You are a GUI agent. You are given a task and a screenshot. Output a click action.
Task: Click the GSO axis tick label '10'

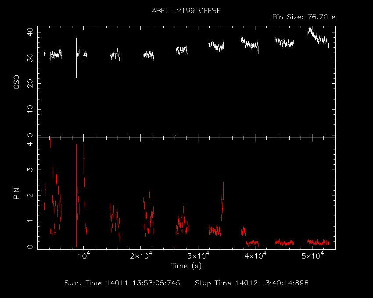click(30, 109)
